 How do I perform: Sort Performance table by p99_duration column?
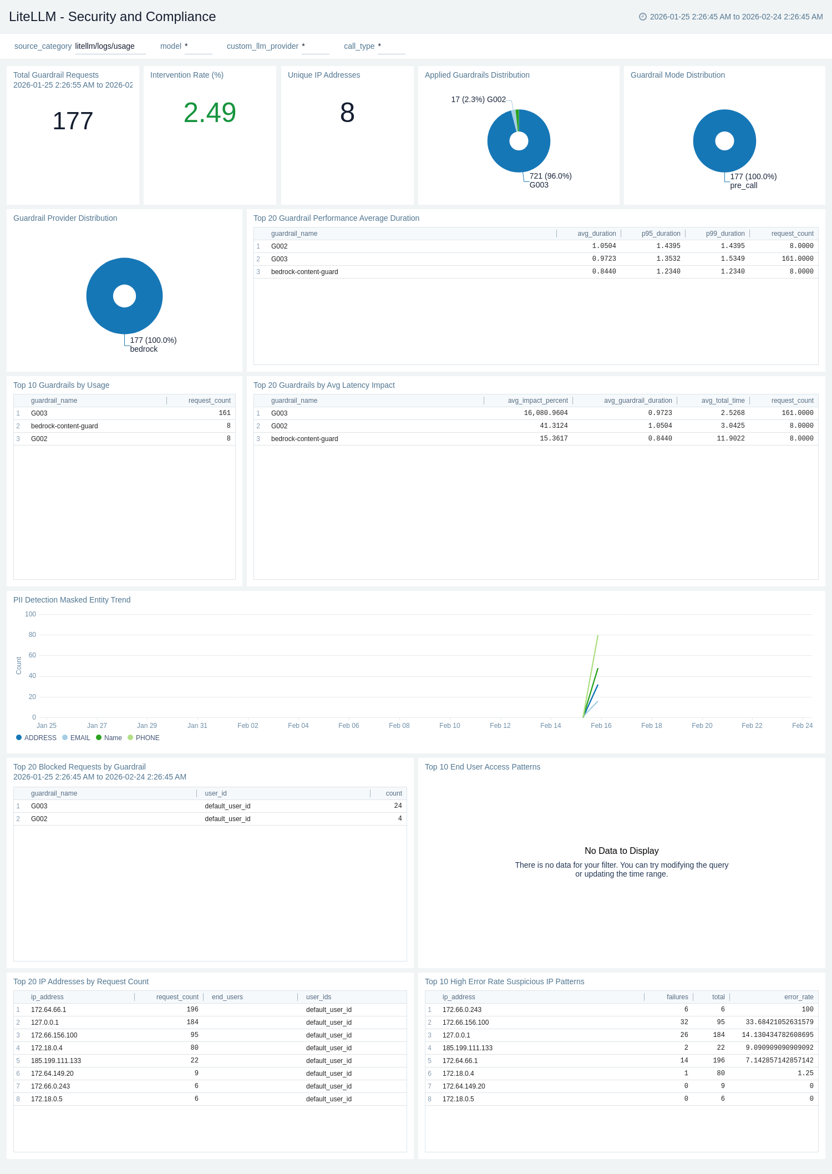725,234
